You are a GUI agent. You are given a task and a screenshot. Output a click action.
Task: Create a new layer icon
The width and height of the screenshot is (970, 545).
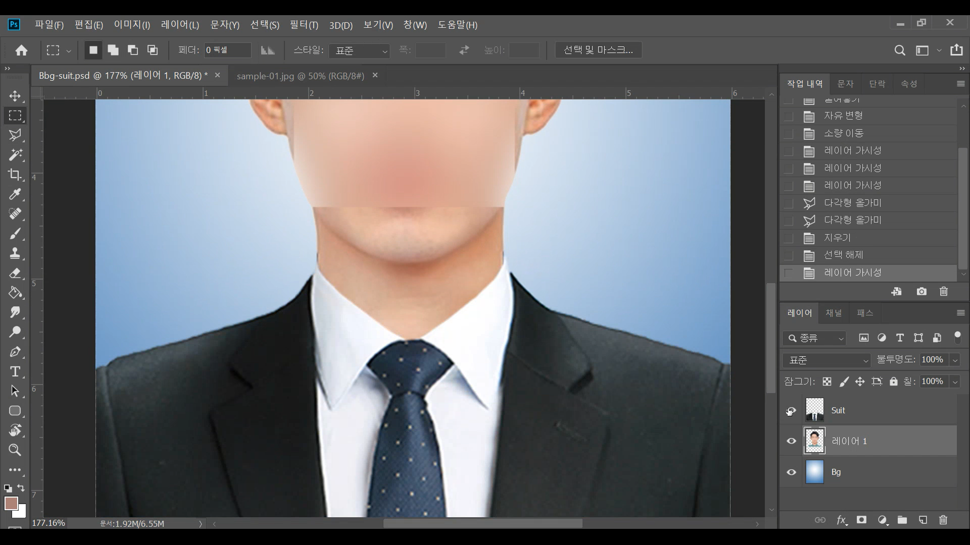(x=923, y=520)
